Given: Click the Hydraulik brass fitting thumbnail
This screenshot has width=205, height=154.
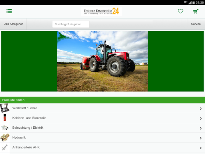Looking at the screenshot, I should [5, 138].
